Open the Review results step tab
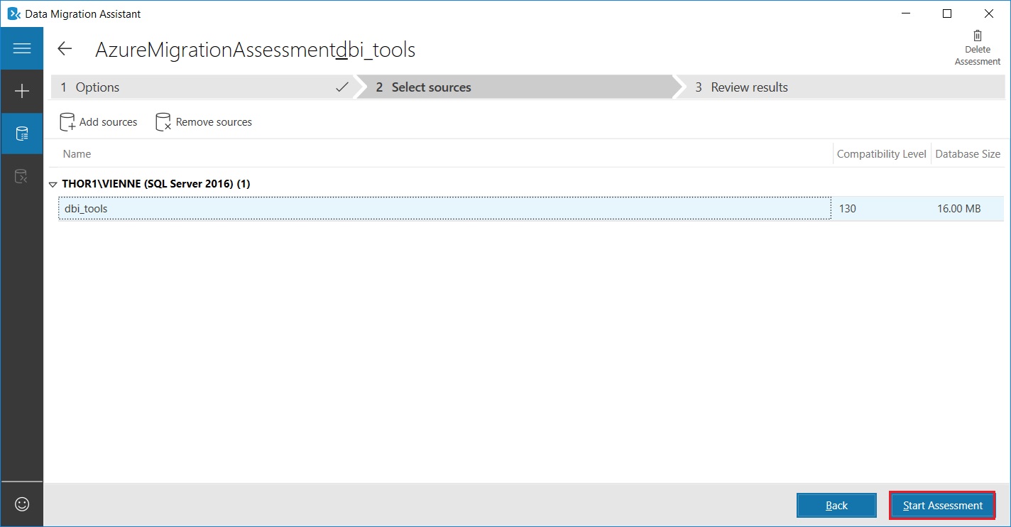Screen dimensions: 1011x527 (x=840, y=87)
